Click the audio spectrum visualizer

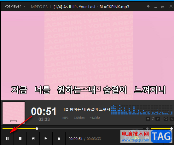click(142, 110)
